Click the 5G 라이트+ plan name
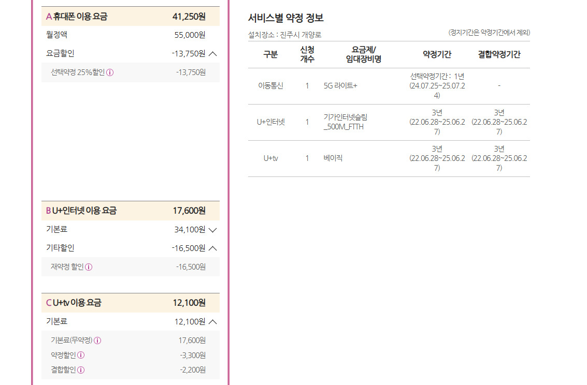 [340, 86]
